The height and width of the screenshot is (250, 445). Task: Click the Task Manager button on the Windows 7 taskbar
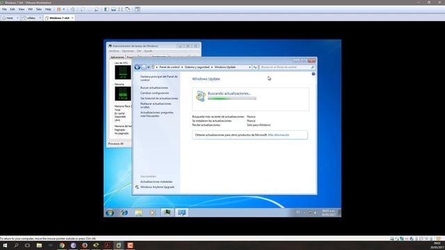(x=168, y=212)
